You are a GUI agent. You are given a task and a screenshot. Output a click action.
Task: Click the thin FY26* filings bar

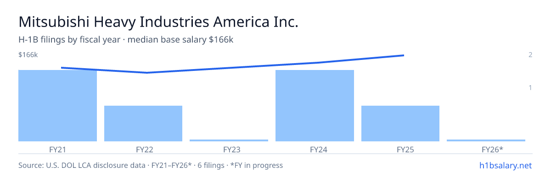pos(486,140)
